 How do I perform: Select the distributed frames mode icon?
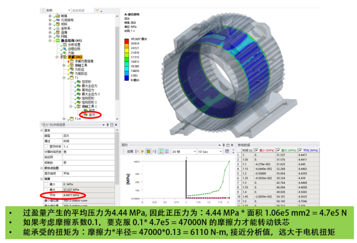tap(161, 151)
